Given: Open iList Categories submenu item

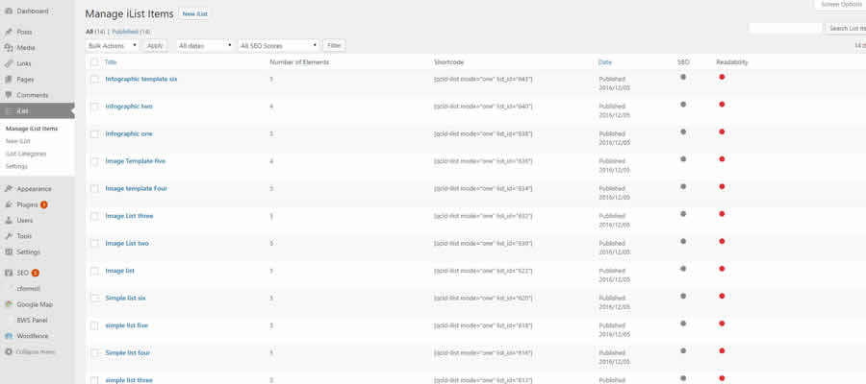Looking at the screenshot, I should click(26, 154).
